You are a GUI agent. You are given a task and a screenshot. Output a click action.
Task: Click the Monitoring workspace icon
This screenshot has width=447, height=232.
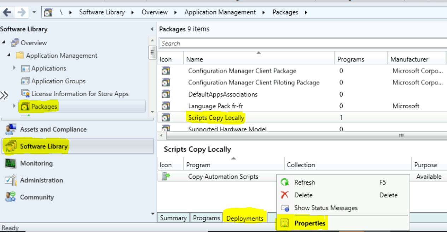coord(11,163)
